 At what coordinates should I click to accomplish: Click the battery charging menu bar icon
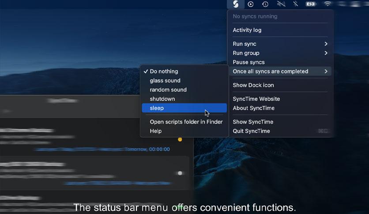click(311, 4)
